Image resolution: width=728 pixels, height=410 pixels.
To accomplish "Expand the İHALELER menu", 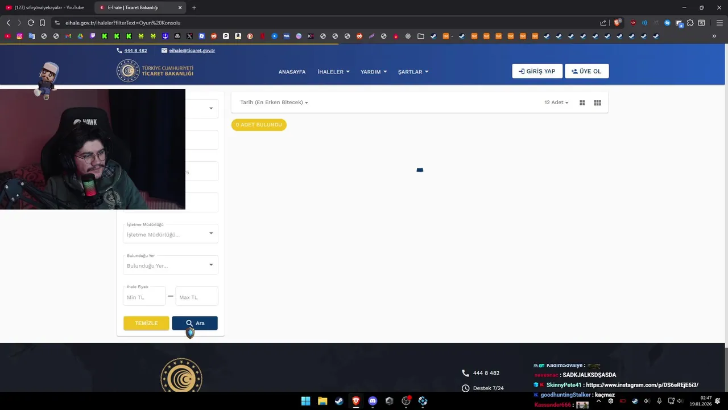I will point(333,72).
